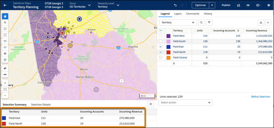The image size is (274, 128).
Task: Open the lifebuoy help menu
Action: (x=258, y=5)
